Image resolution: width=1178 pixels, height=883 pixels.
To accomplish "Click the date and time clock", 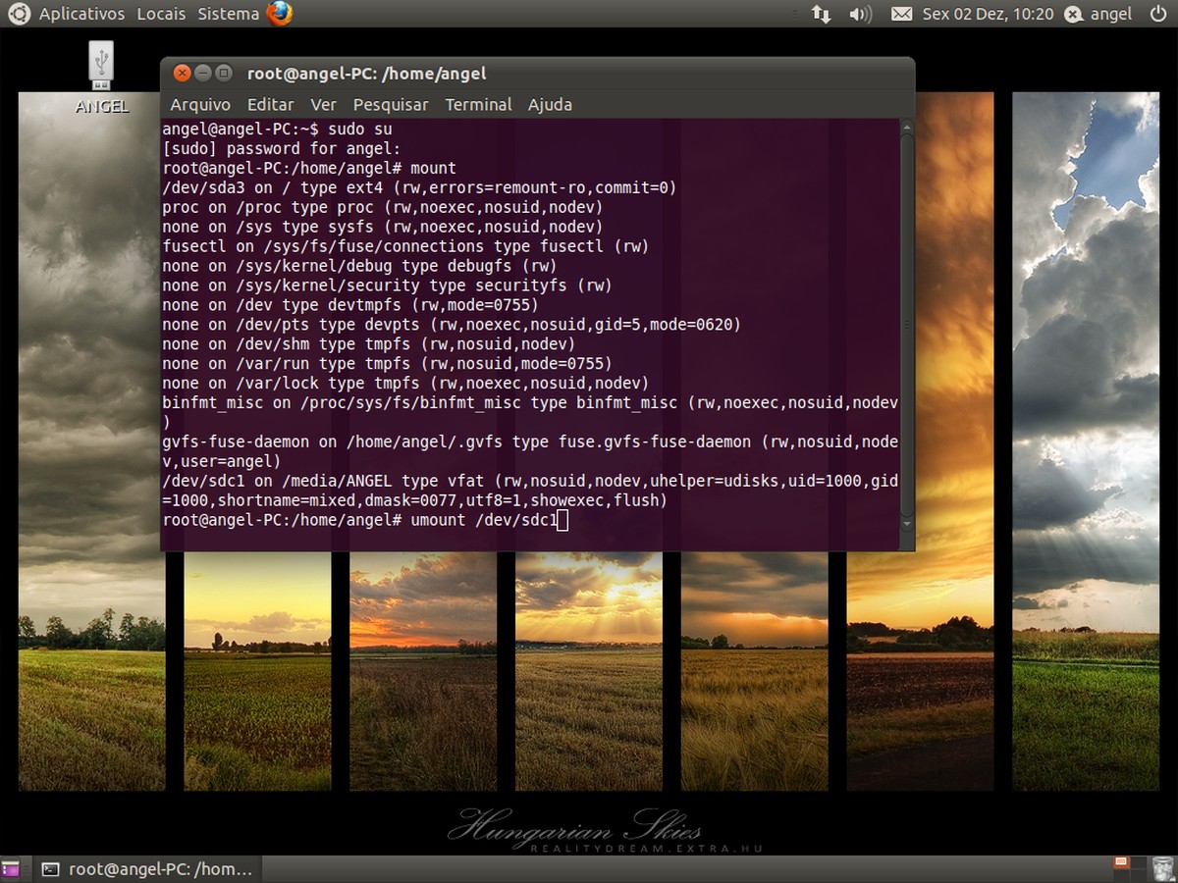I will click(x=988, y=14).
